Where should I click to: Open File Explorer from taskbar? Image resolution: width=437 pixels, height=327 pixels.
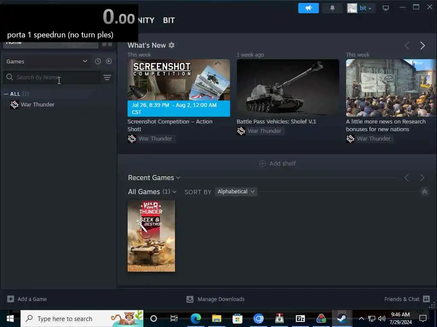click(x=216, y=318)
